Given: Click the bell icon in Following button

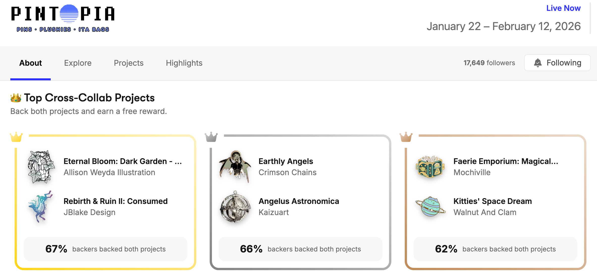Looking at the screenshot, I should point(538,63).
